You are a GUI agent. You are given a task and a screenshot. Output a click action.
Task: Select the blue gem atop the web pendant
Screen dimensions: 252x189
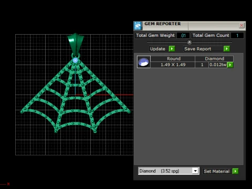[x=75, y=60]
